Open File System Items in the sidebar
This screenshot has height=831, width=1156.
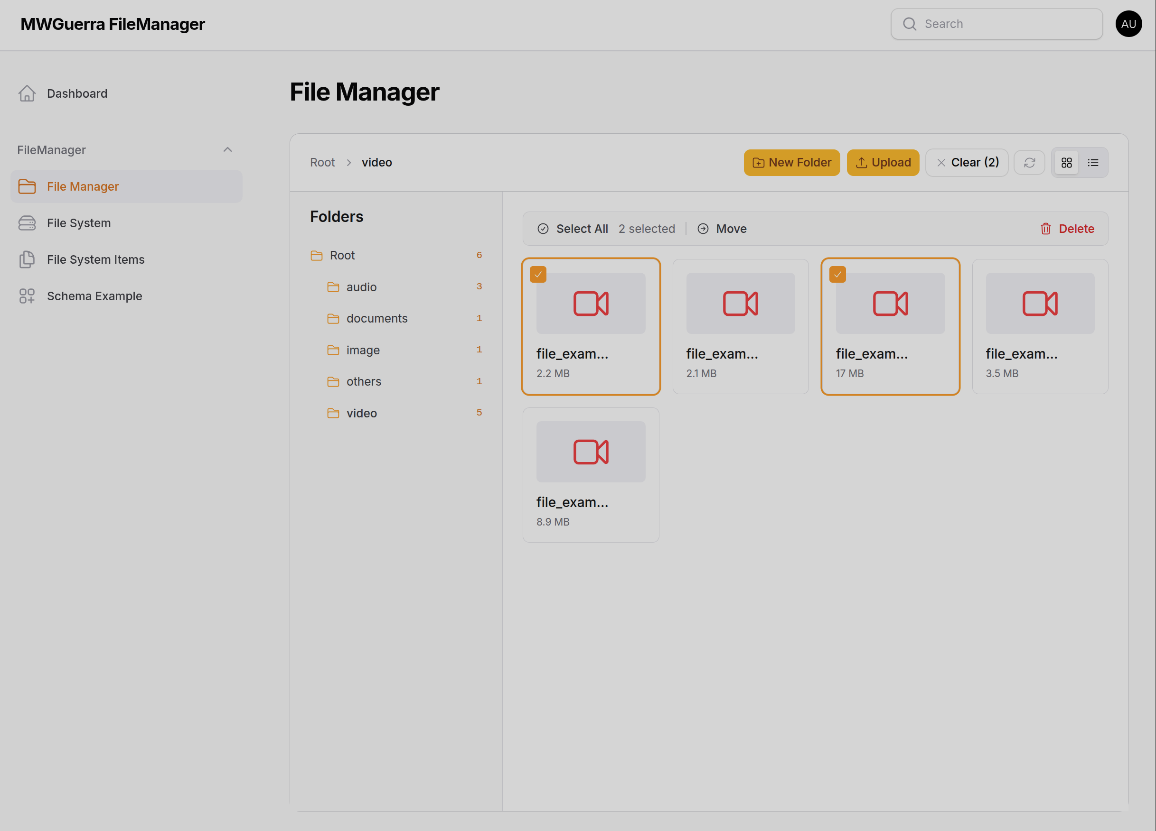tap(95, 260)
